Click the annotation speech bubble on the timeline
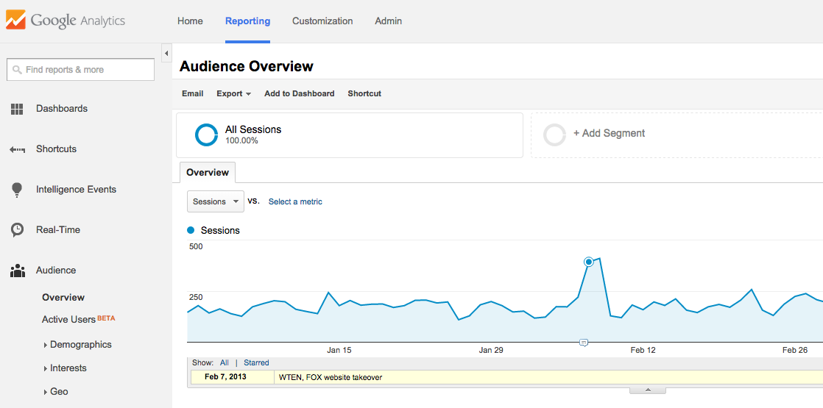823x408 pixels. (583, 343)
